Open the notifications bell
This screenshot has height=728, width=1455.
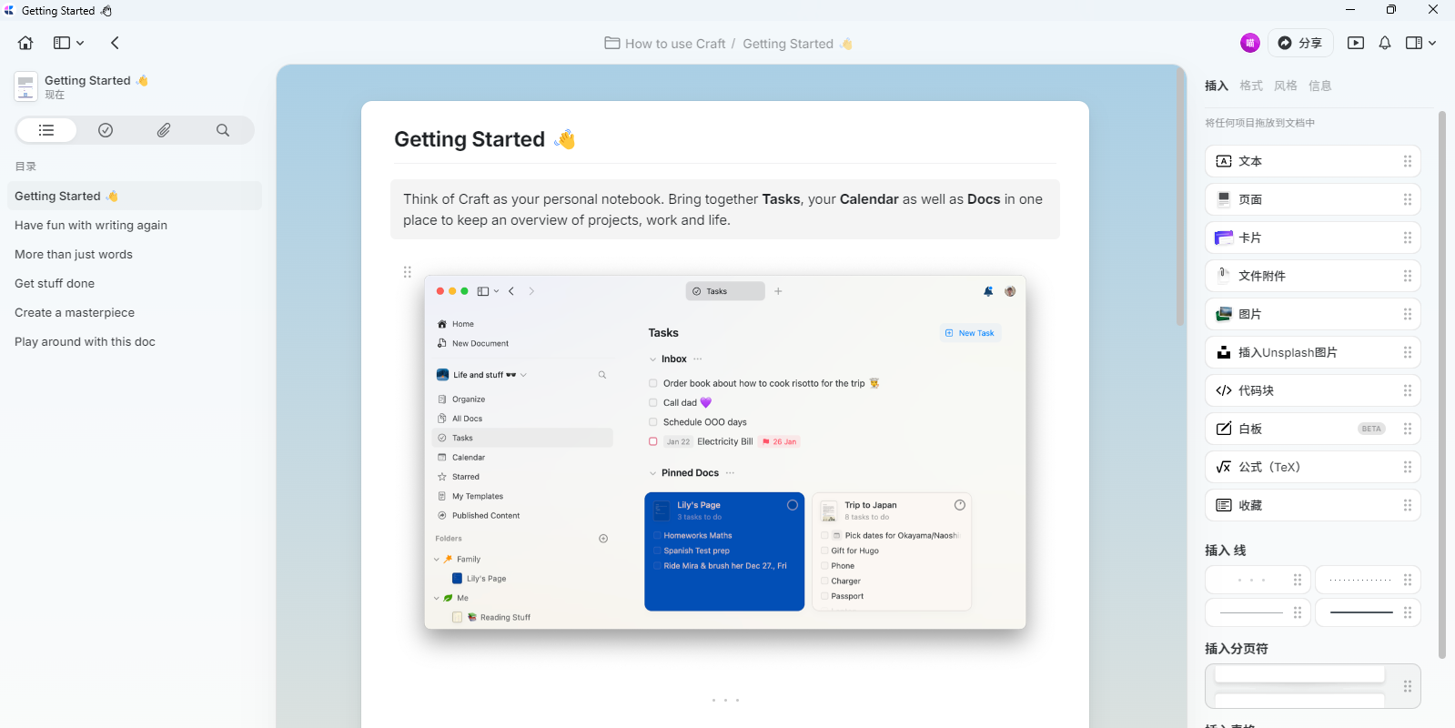point(1384,43)
